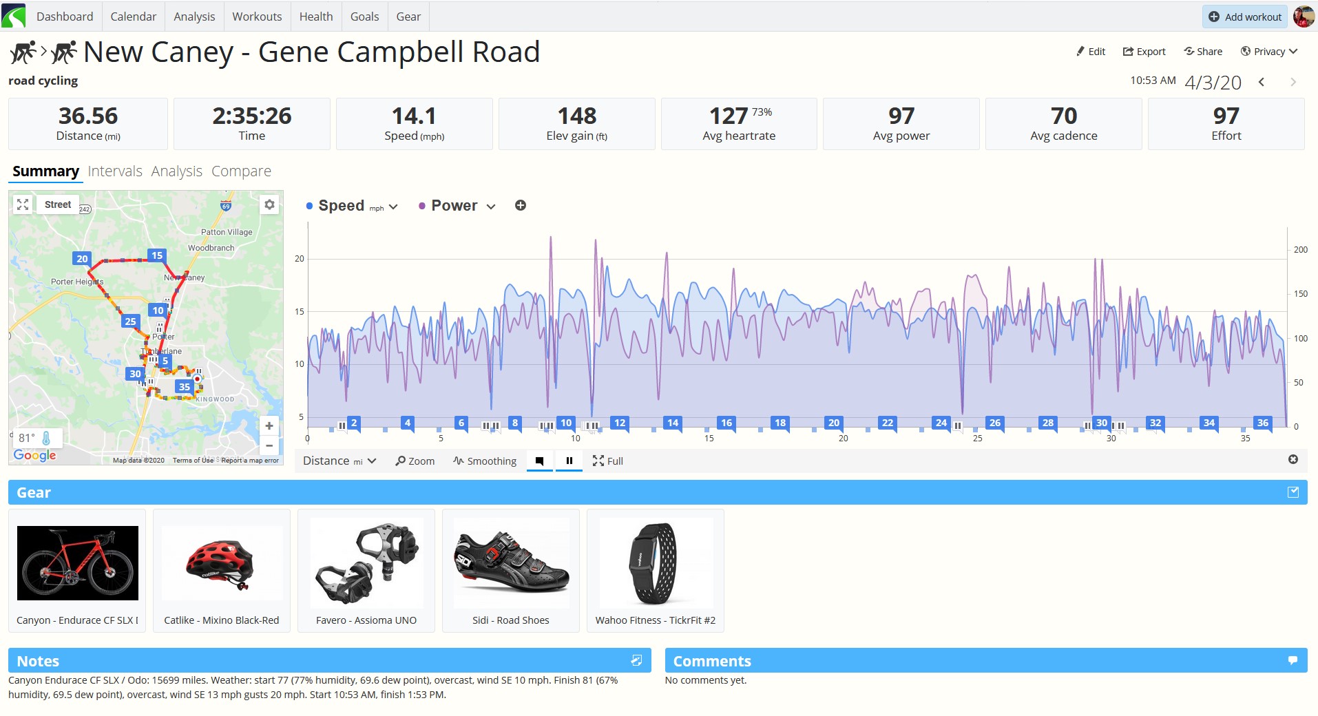Click the Gear section edit icon
Image resolution: width=1318 pixels, height=716 pixels.
click(1293, 492)
